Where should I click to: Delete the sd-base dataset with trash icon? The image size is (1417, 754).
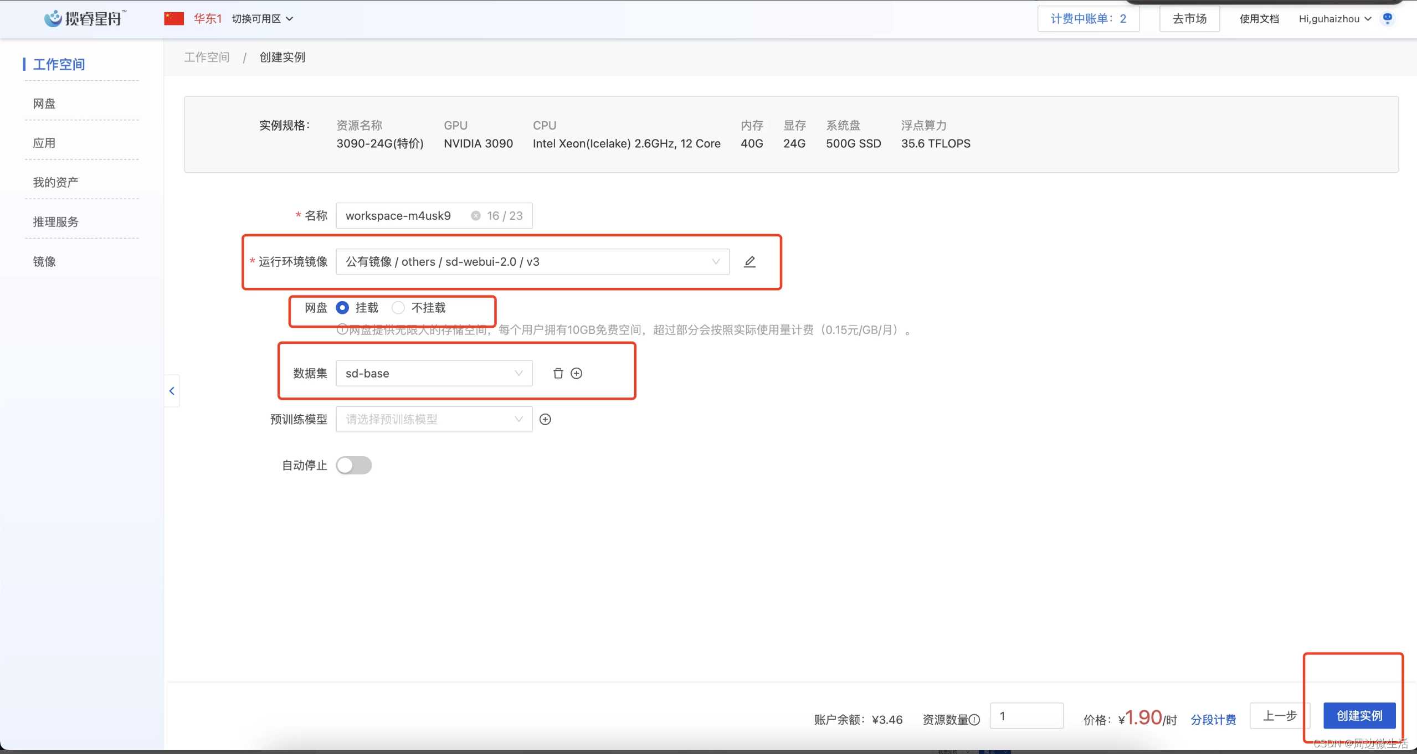pos(558,373)
